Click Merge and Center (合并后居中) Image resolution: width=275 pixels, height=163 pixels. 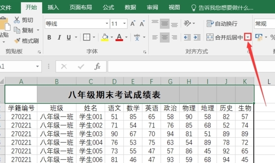click(225, 37)
